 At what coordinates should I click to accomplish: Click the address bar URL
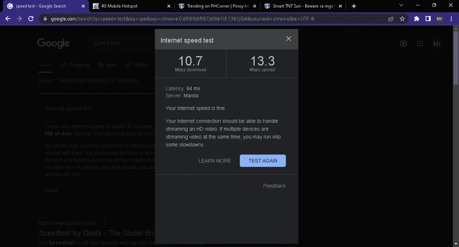point(182,19)
